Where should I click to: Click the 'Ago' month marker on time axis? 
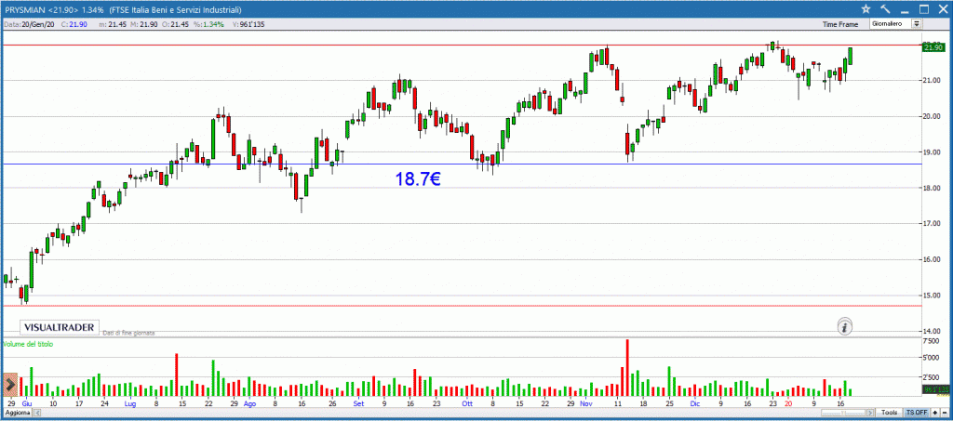(249, 402)
